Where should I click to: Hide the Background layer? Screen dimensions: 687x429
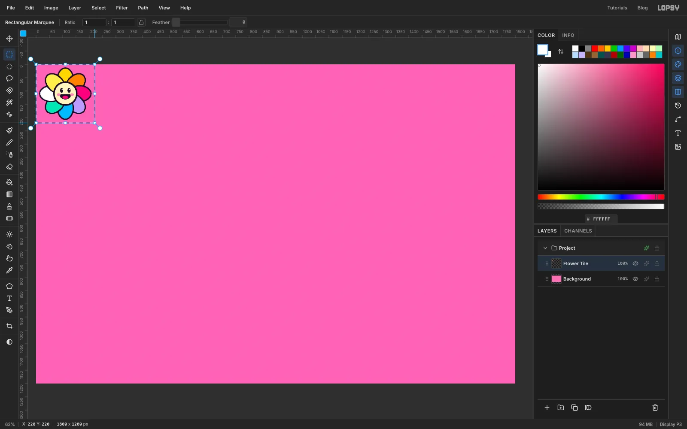coord(635,279)
